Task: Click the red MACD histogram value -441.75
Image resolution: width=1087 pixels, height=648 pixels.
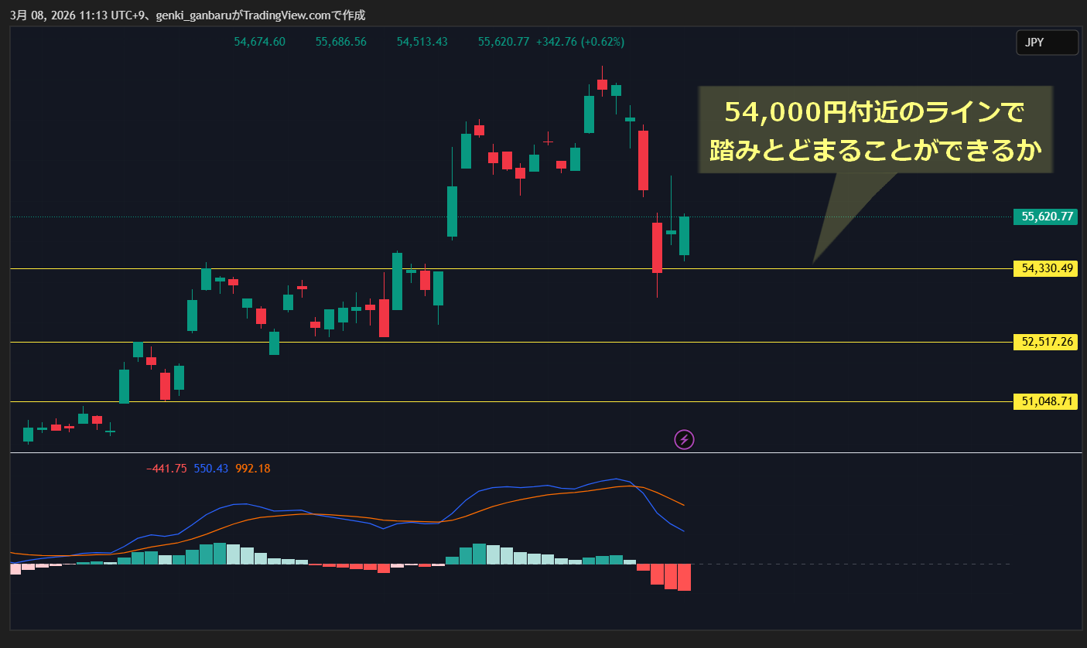Action: (166, 469)
